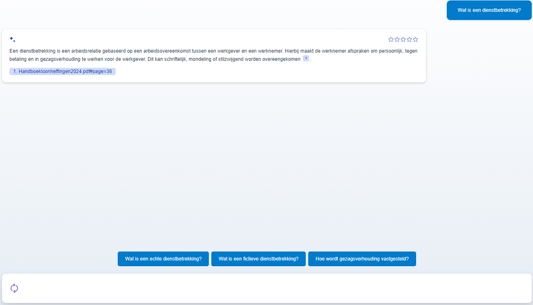533x305 pixels.
Task: Ask 'Wat is een fictieve dienstbetrekking?'
Action: pos(258,259)
